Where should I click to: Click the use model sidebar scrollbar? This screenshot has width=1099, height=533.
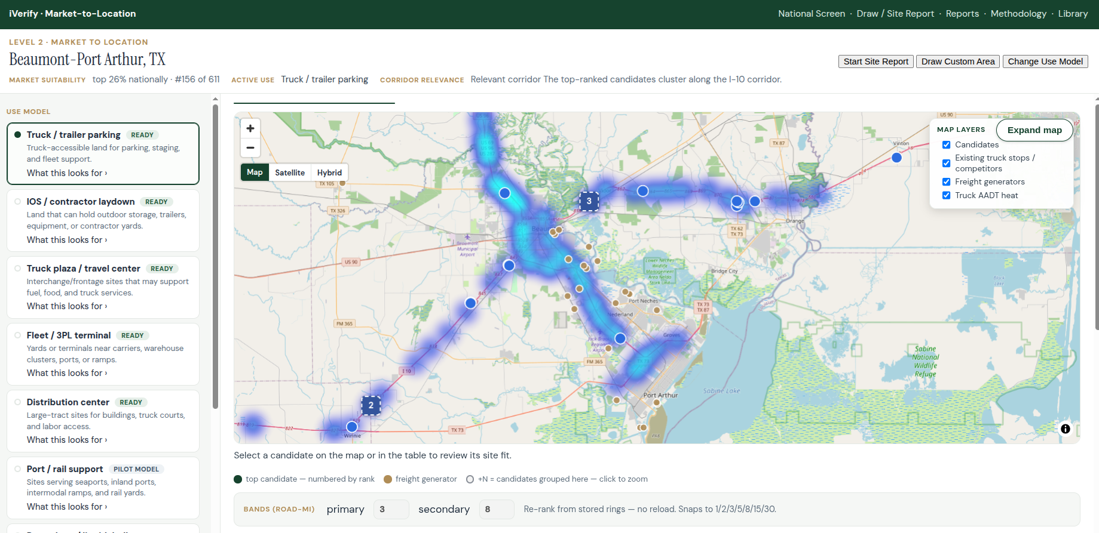point(215,257)
